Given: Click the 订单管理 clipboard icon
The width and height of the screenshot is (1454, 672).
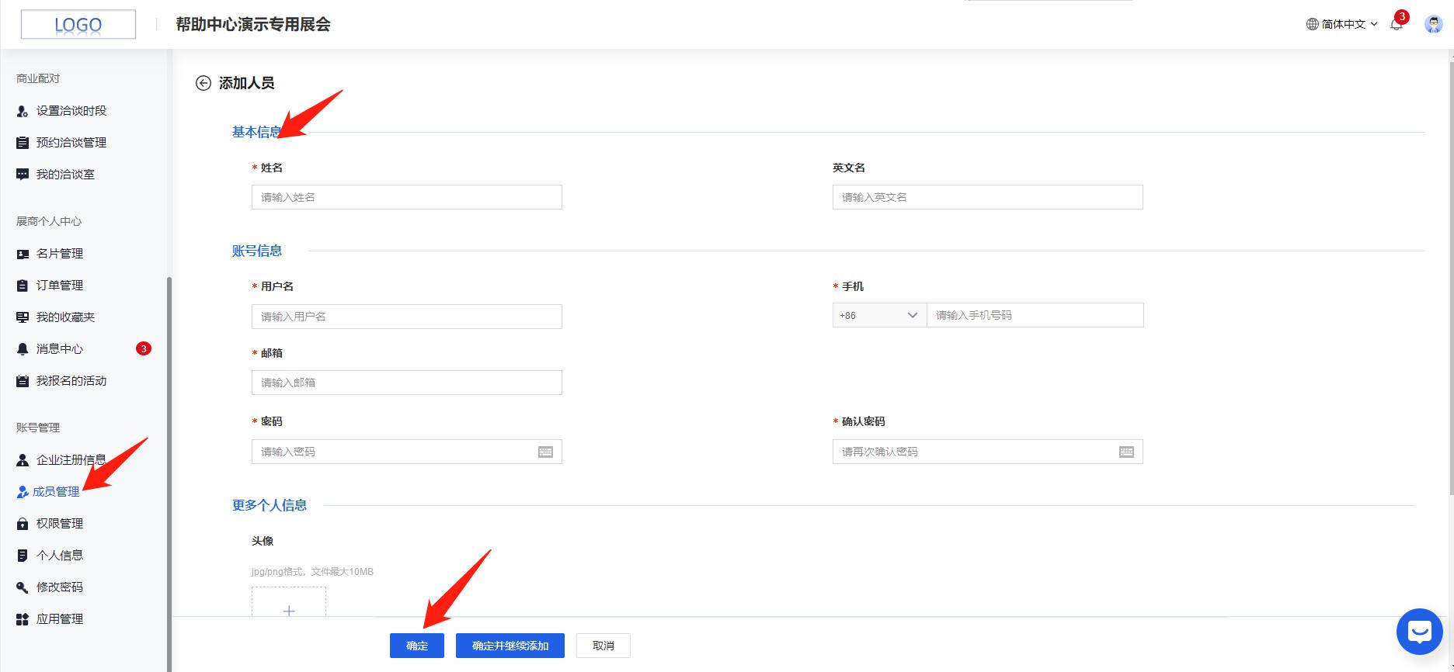Looking at the screenshot, I should tap(23, 286).
